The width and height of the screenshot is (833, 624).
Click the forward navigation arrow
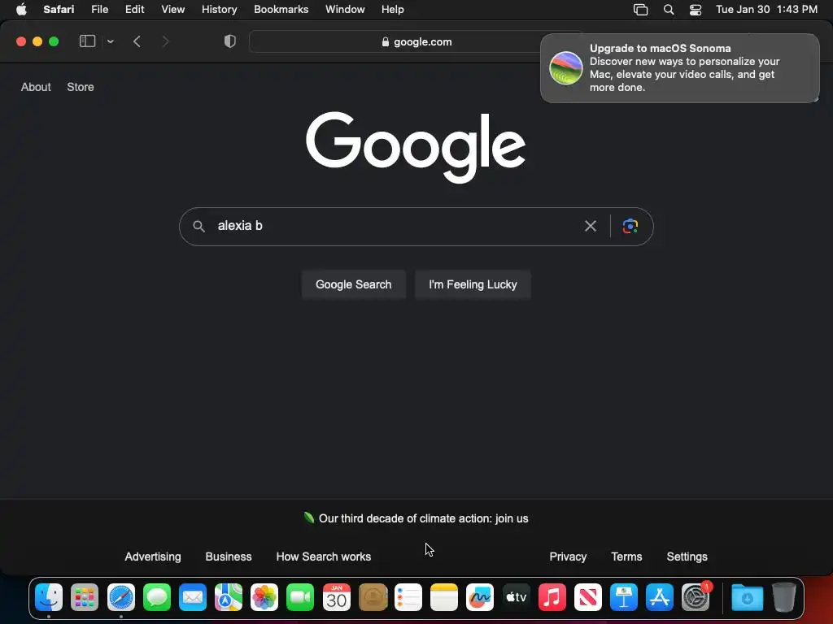(x=165, y=41)
